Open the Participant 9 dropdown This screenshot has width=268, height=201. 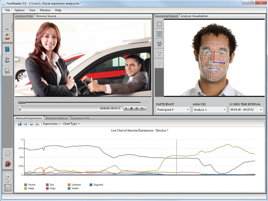pyautogui.click(x=173, y=110)
